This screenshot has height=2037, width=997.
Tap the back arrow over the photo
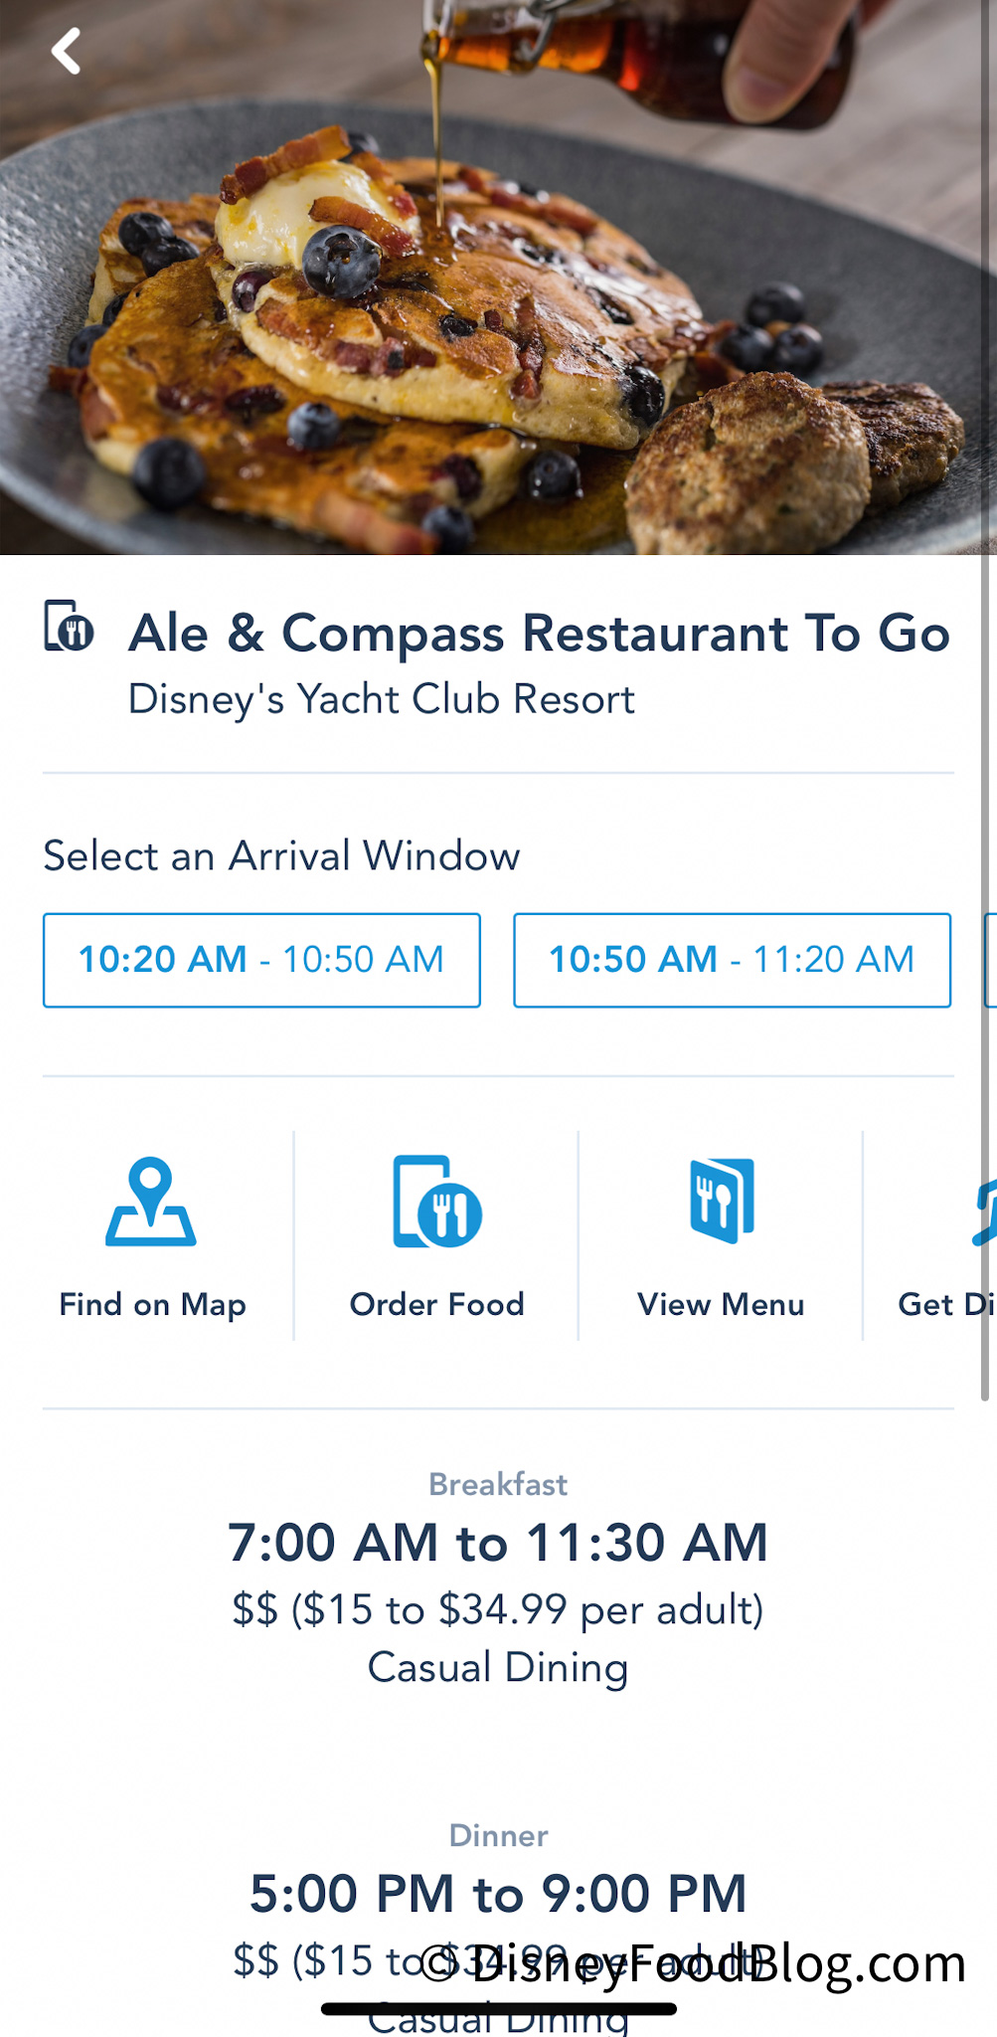pyautogui.click(x=67, y=51)
